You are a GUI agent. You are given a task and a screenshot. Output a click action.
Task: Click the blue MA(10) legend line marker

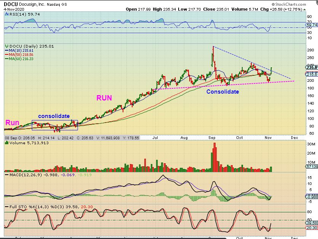click(7, 51)
